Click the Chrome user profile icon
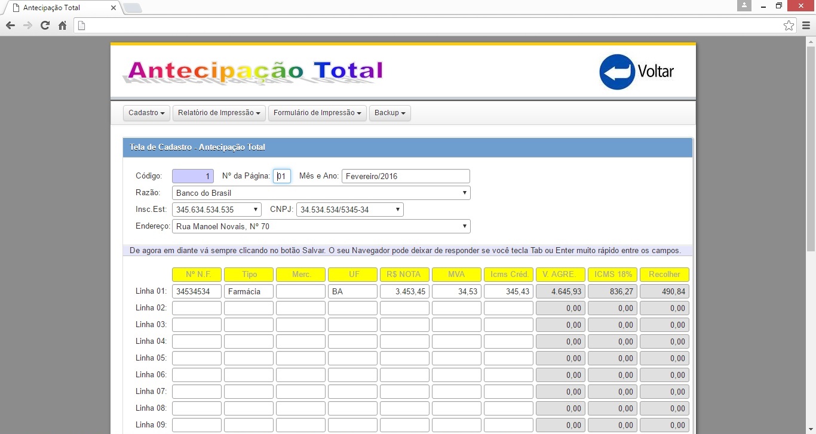The height and width of the screenshot is (434, 816). 744,6
